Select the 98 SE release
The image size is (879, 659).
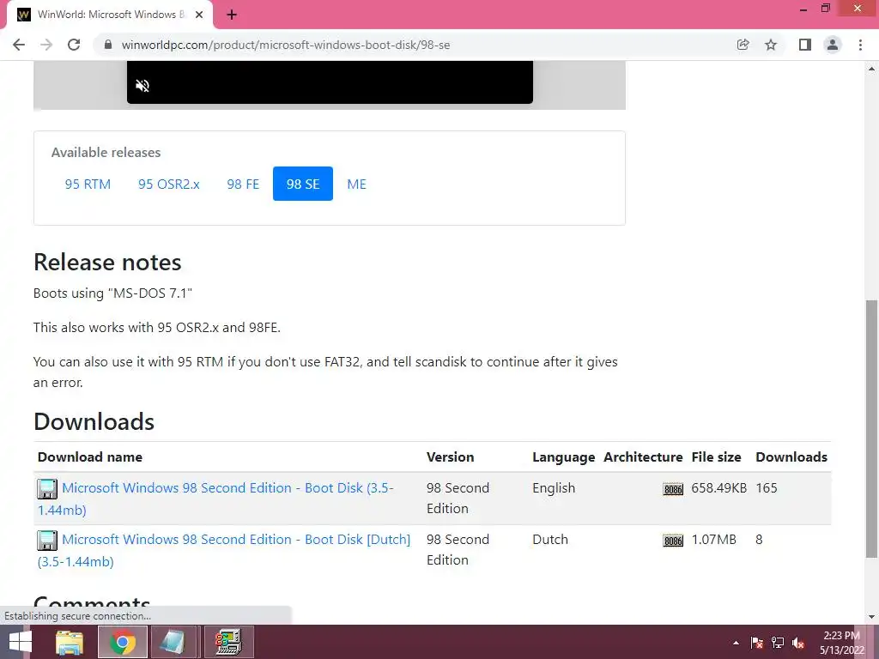point(303,184)
